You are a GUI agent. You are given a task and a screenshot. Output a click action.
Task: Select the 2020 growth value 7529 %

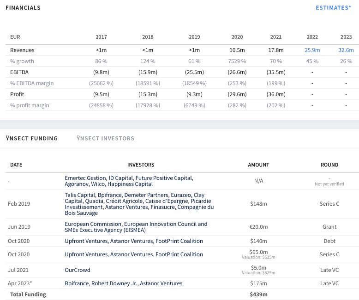point(237,61)
